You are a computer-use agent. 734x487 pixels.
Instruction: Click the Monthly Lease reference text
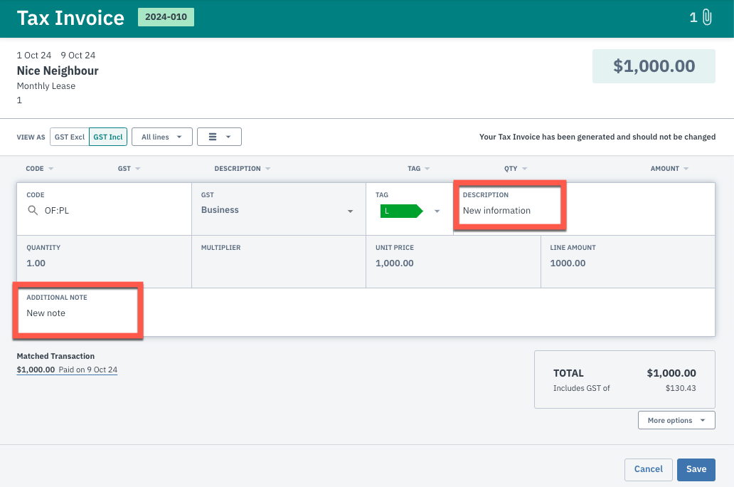[x=46, y=85]
